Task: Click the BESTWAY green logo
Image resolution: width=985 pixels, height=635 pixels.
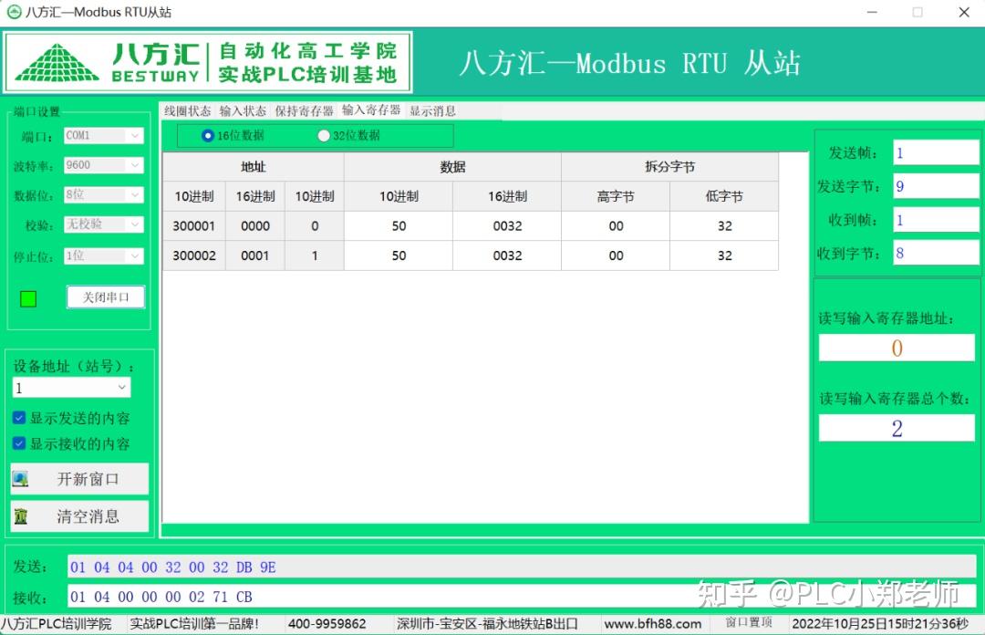Action: click(57, 60)
